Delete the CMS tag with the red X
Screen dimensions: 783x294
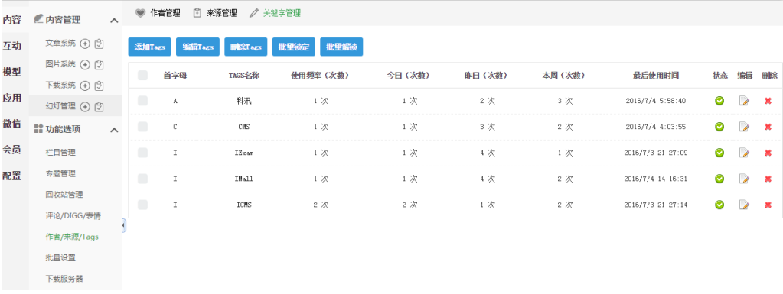(x=768, y=127)
